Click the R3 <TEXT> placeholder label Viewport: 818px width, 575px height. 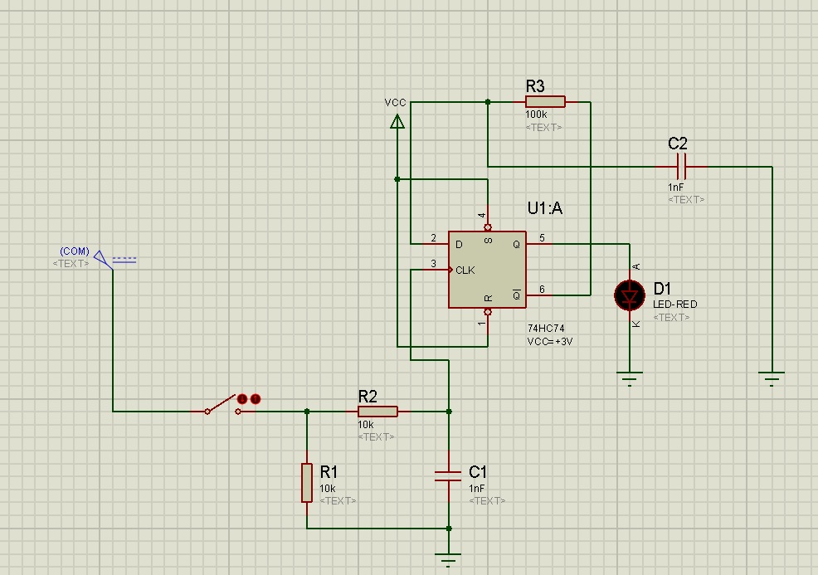pos(543,127)
